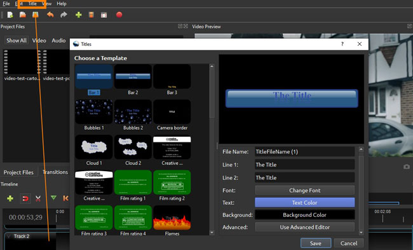Click the red Export Video button
413x250 pixels.
tap(119, 15)
